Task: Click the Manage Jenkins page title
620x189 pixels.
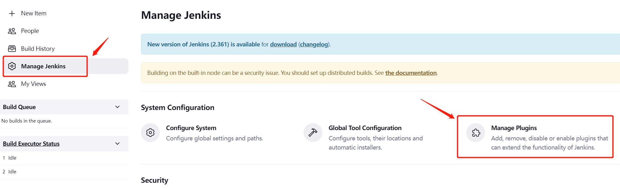Action: coord(181,15)
